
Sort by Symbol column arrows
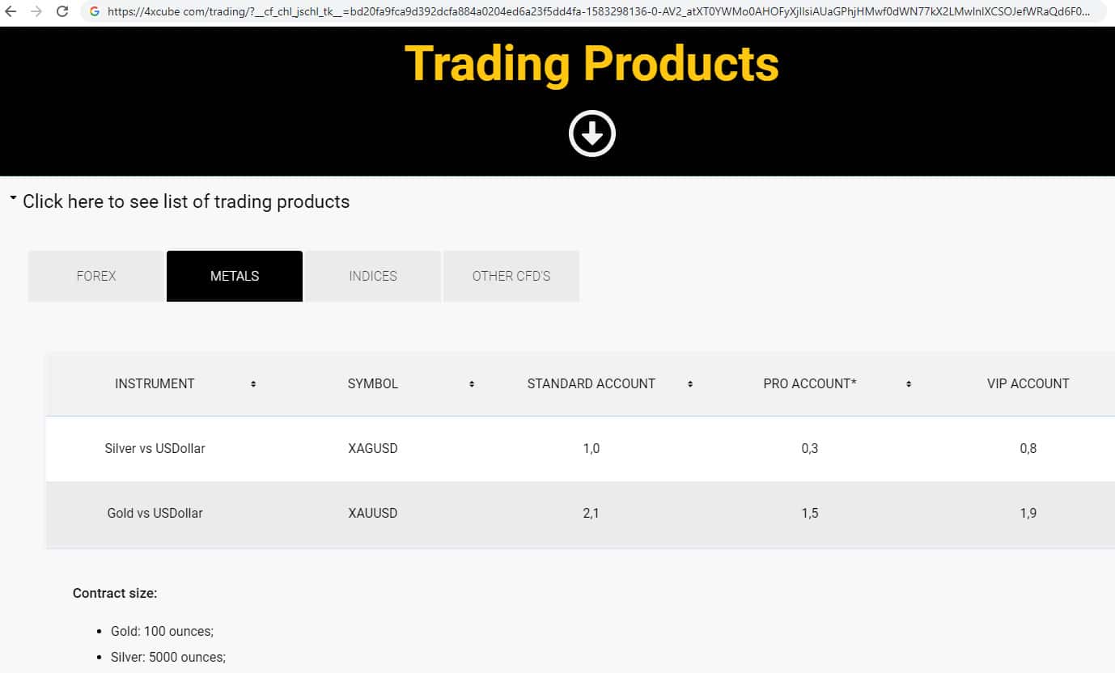click(x=472, y=384)
